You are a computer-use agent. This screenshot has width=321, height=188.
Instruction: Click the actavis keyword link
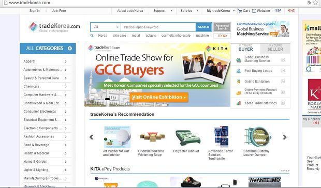point(151,36)
